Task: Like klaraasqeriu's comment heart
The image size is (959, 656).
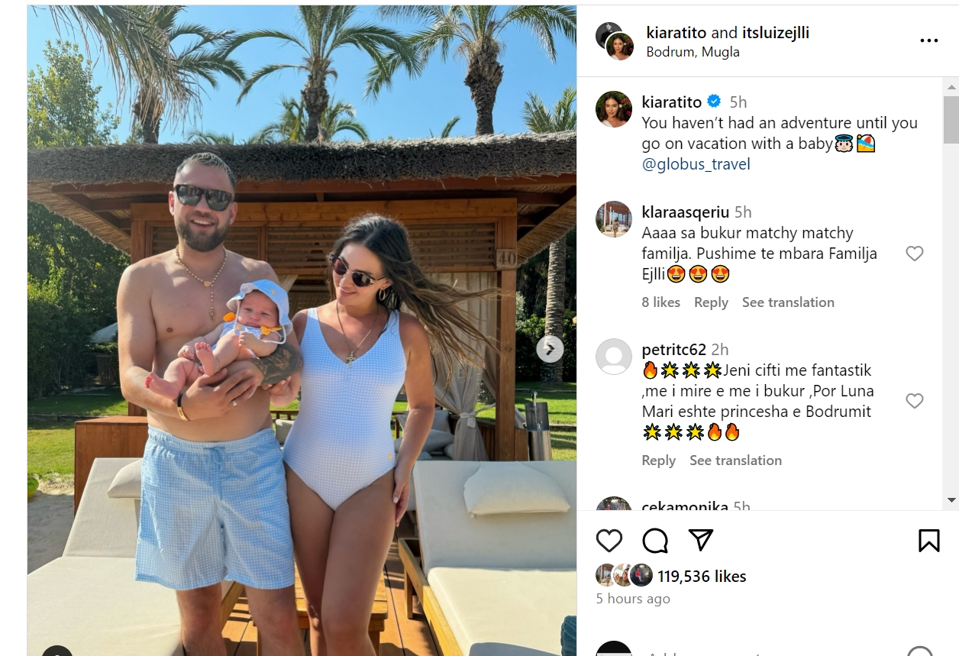Action: click(914, 254)
